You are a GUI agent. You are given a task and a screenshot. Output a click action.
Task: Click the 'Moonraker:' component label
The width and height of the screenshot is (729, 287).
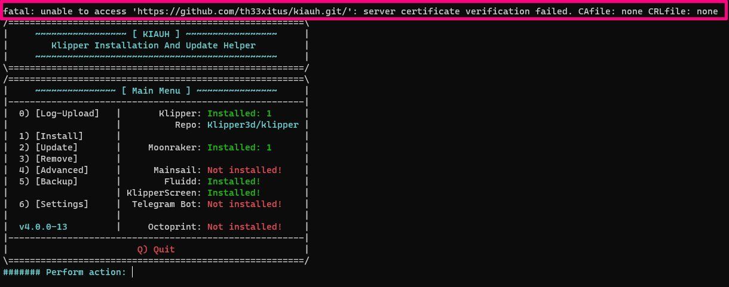point(175,147)
